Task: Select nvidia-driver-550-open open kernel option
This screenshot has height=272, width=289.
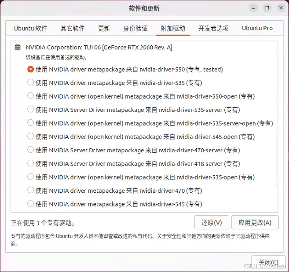Action: tap(30, 96)
